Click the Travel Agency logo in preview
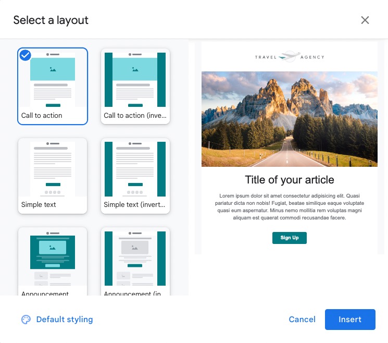 (x=290, y=57)
